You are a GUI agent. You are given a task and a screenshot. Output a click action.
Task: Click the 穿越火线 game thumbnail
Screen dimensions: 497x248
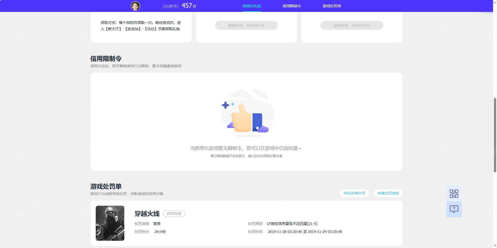click(110, 223)
